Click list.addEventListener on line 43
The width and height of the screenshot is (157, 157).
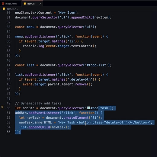(x=35, y=75)
